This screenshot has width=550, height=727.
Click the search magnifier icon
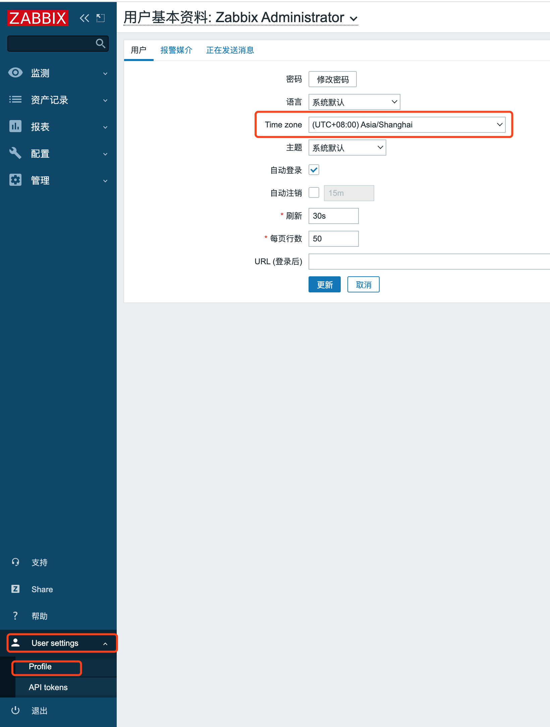(x=100, y=44)
